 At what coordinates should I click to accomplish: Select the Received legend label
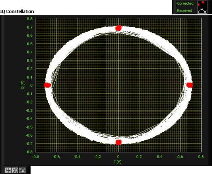tap(184, 11)
